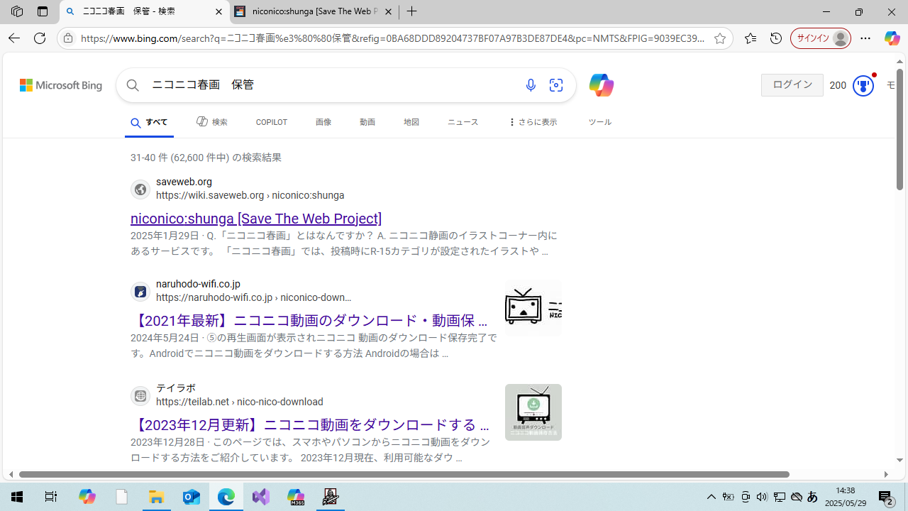
Task: Switch to the ニュース search tab
Action: pos(463,122)
